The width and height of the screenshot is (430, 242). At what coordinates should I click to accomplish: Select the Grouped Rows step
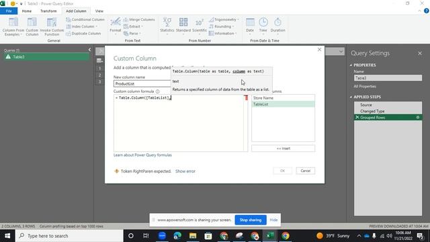[388, 118]
